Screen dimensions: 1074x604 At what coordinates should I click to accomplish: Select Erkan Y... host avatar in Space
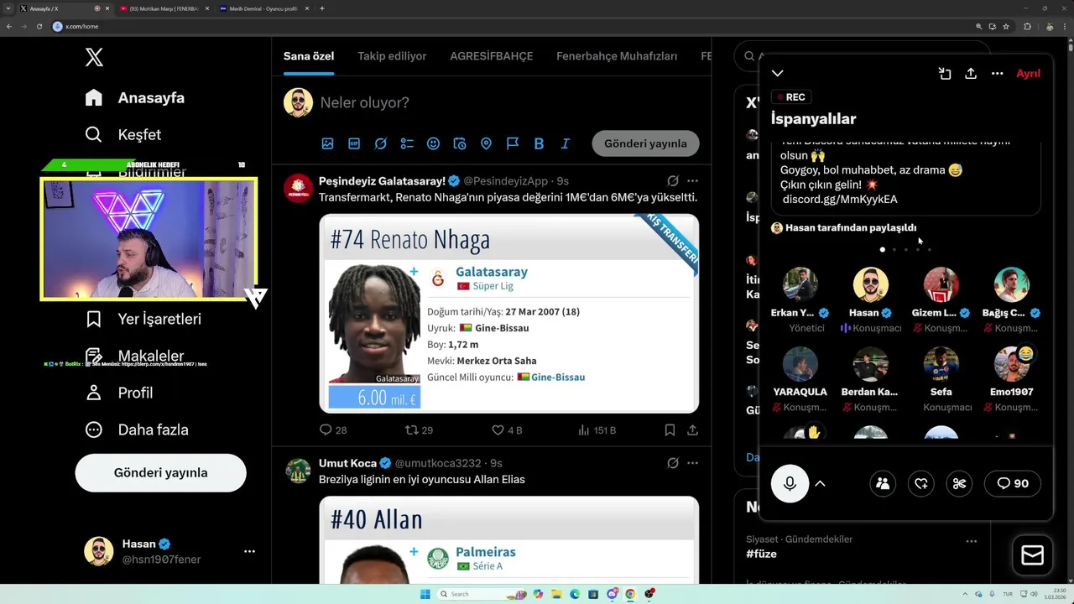coord(800,284)
